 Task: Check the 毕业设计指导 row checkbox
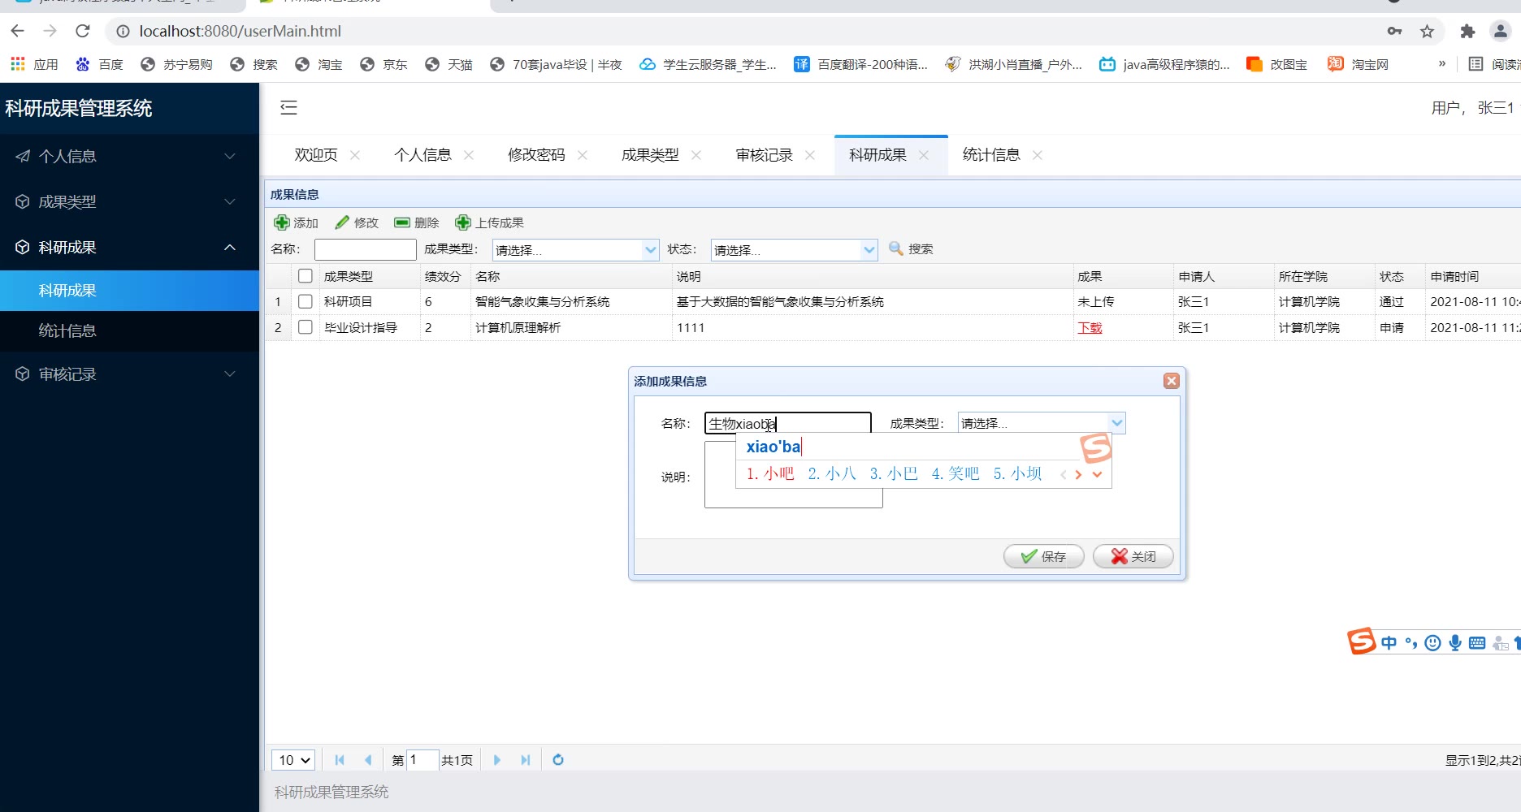pyautogui.click(x=305, y=327)
